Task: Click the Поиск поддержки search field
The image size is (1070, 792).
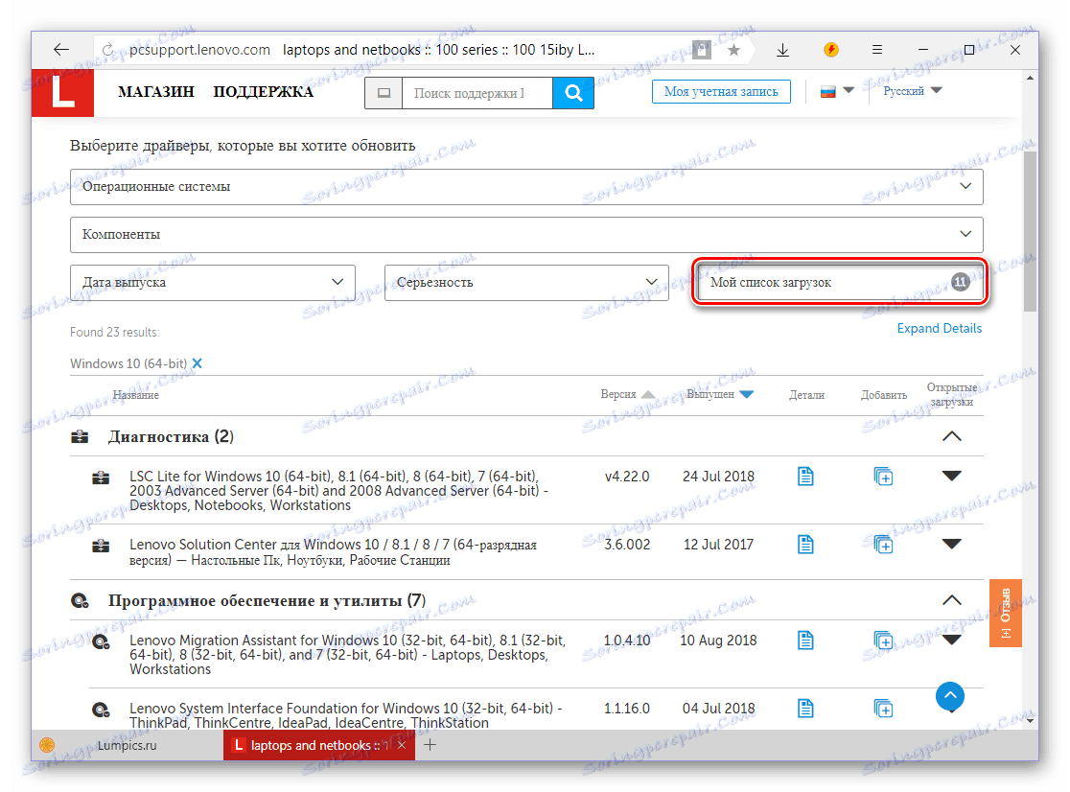Action: click(x=477, y=93)
